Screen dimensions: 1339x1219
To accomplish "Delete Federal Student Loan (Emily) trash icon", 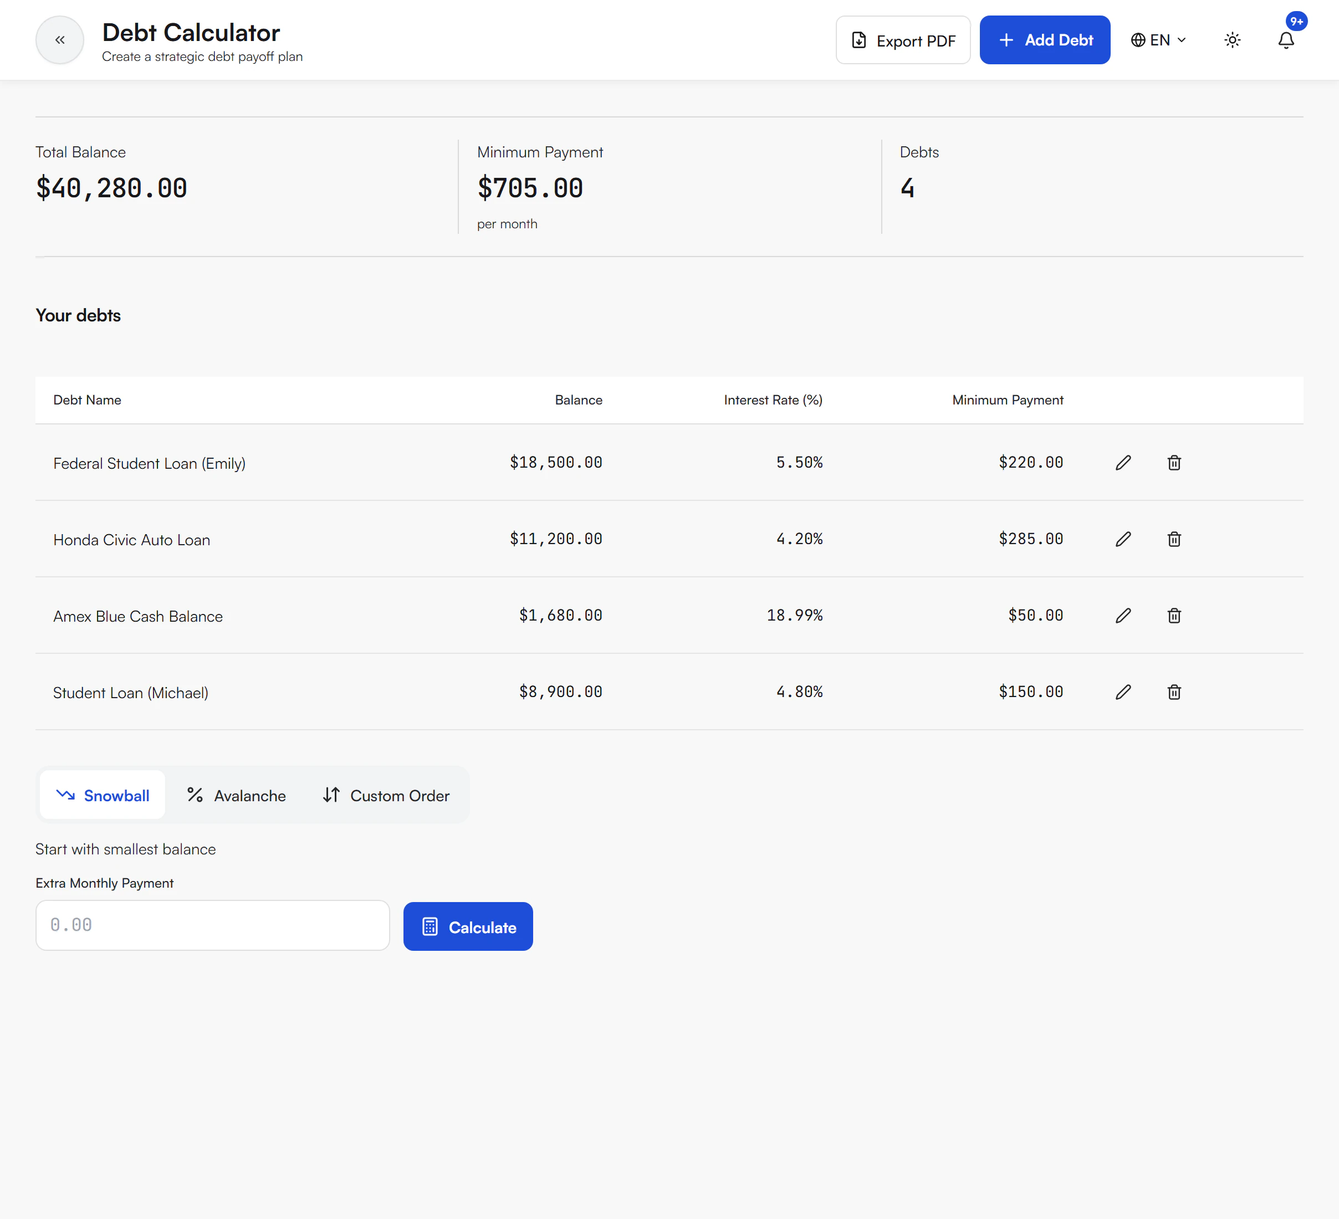I will pyautogui.click(x=1174, y=463).
